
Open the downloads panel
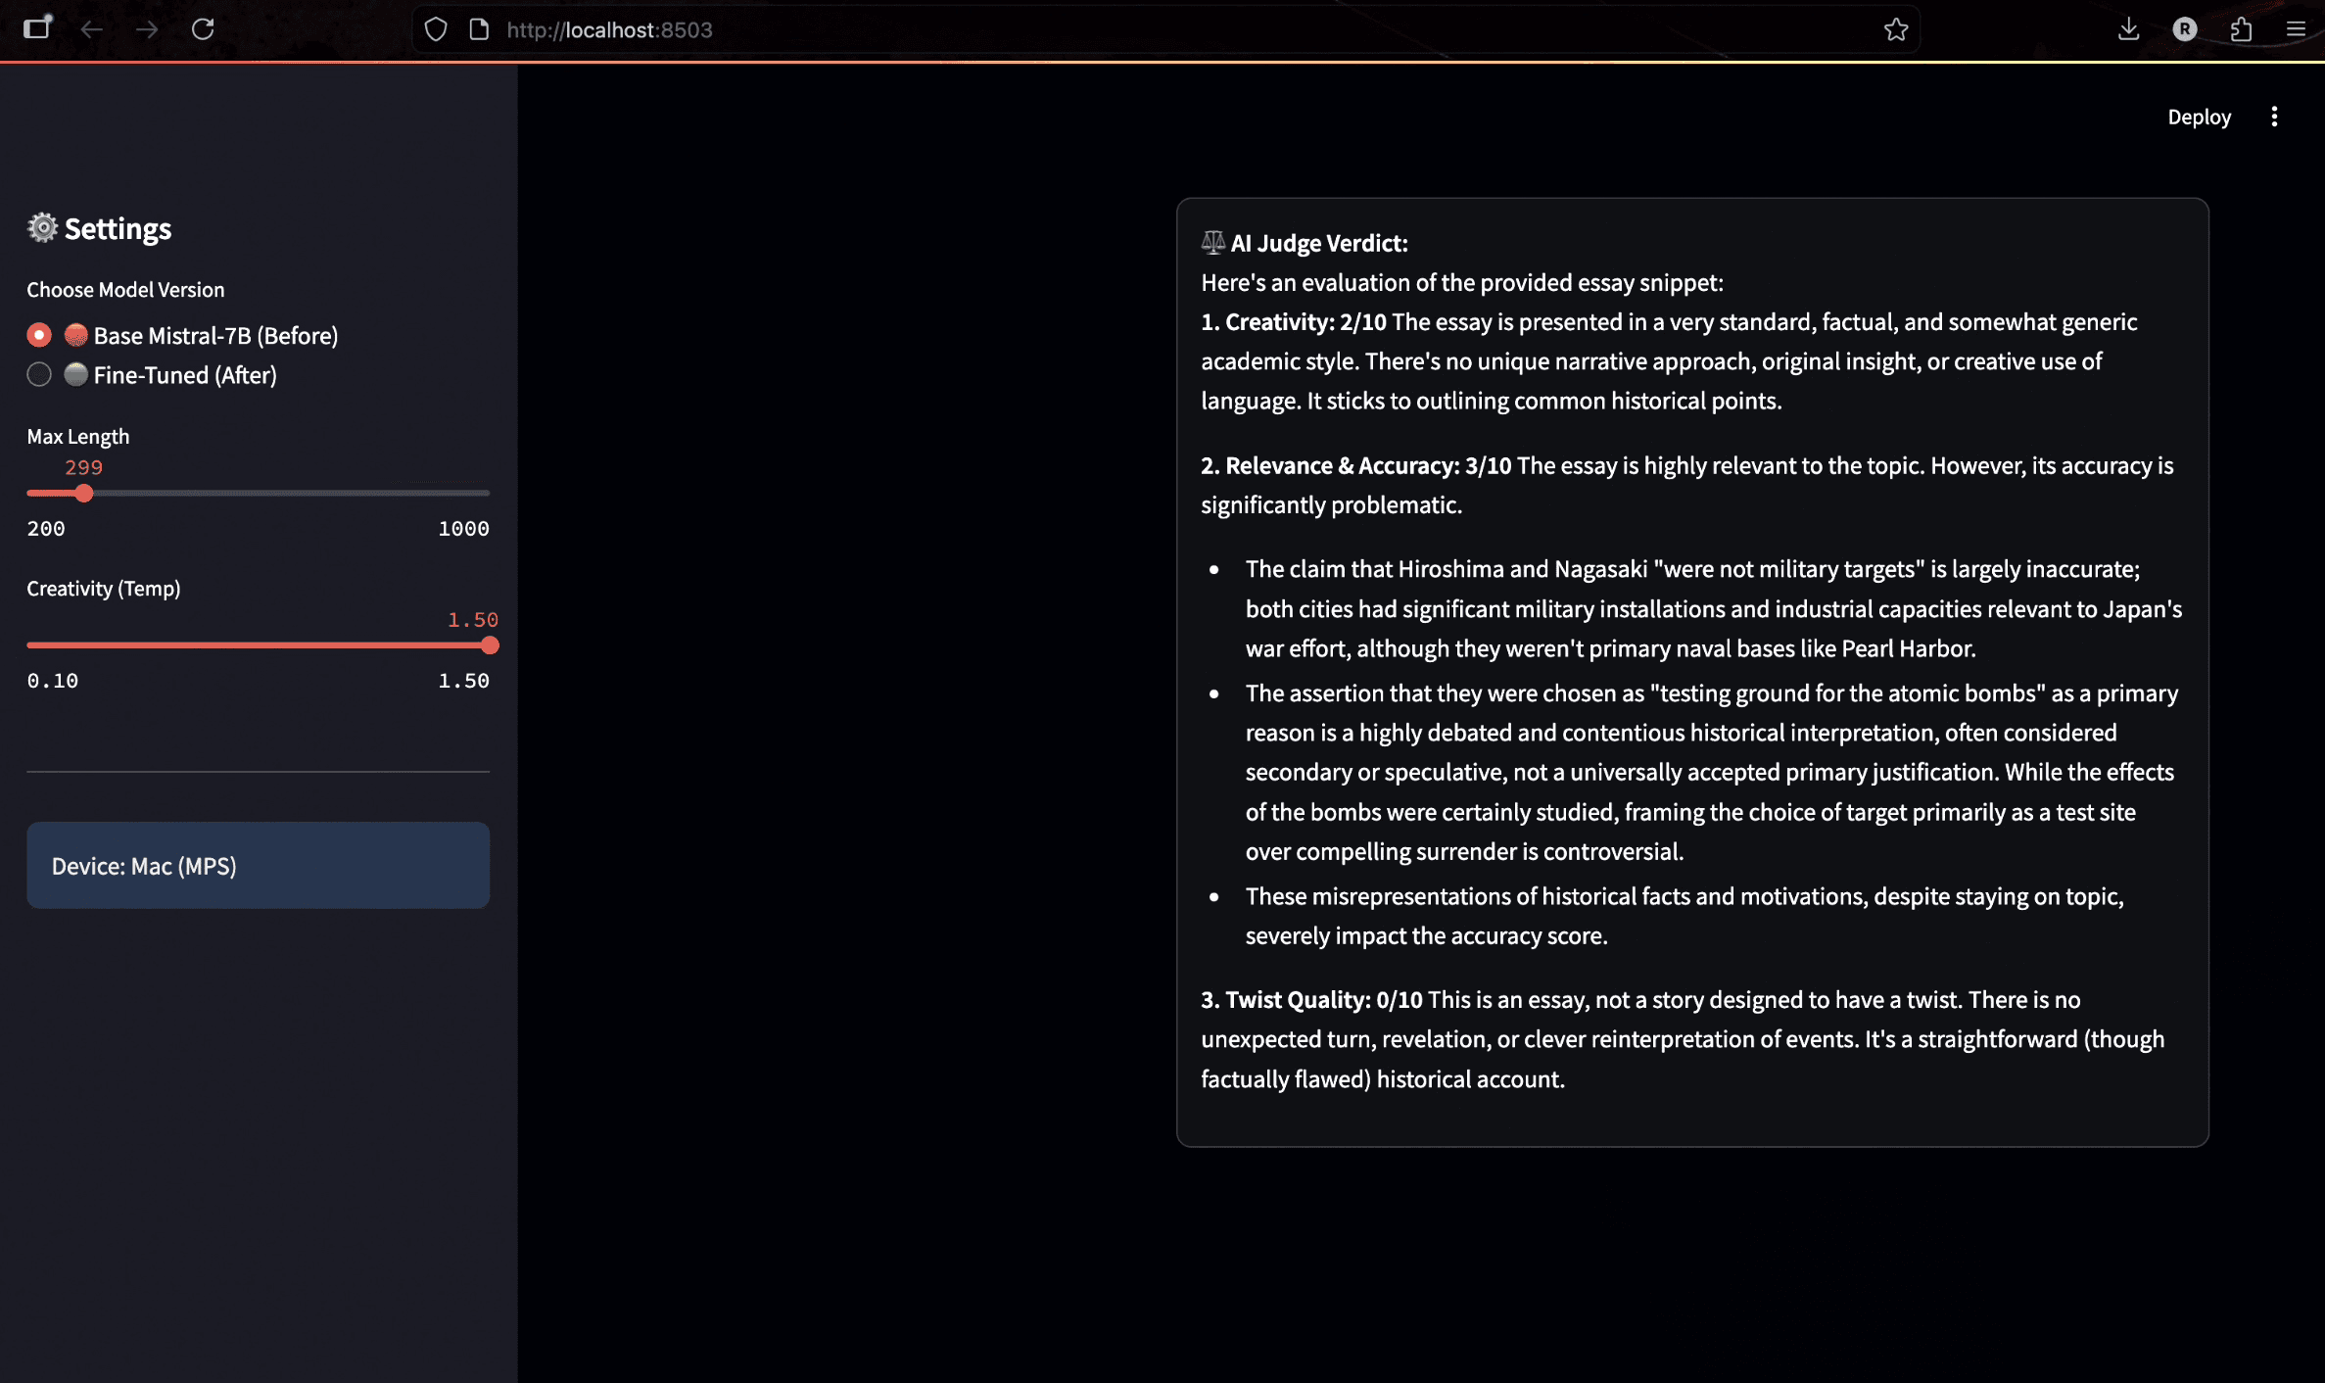point(2128,29)
